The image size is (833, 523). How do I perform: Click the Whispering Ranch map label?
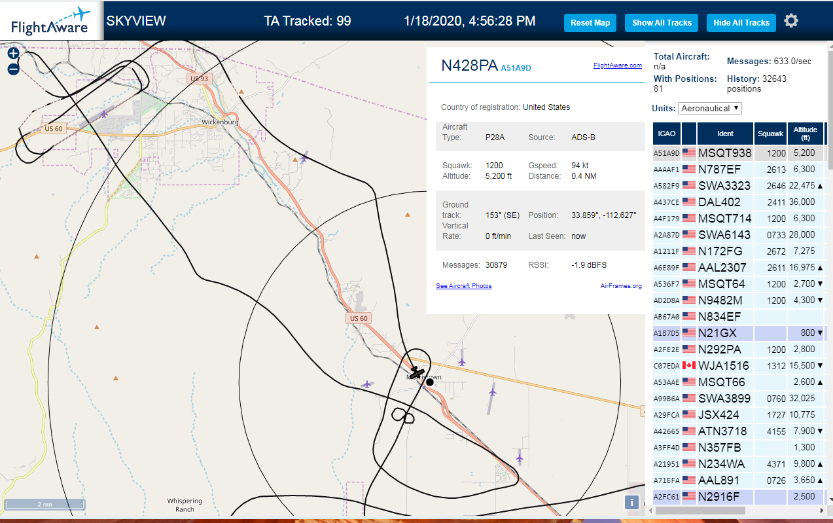[x=185, y=505]
